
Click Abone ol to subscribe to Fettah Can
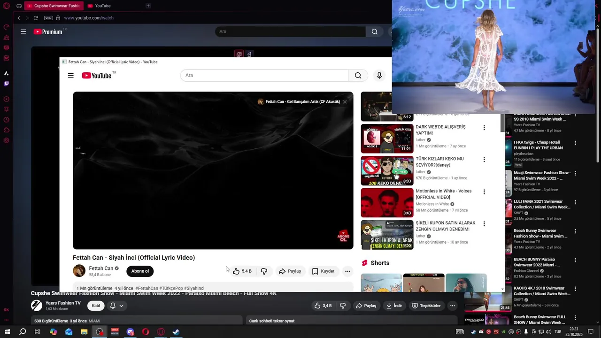tap(140, 271)
